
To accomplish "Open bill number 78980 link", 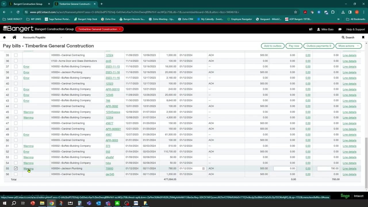I will click(x=109, y=168).
